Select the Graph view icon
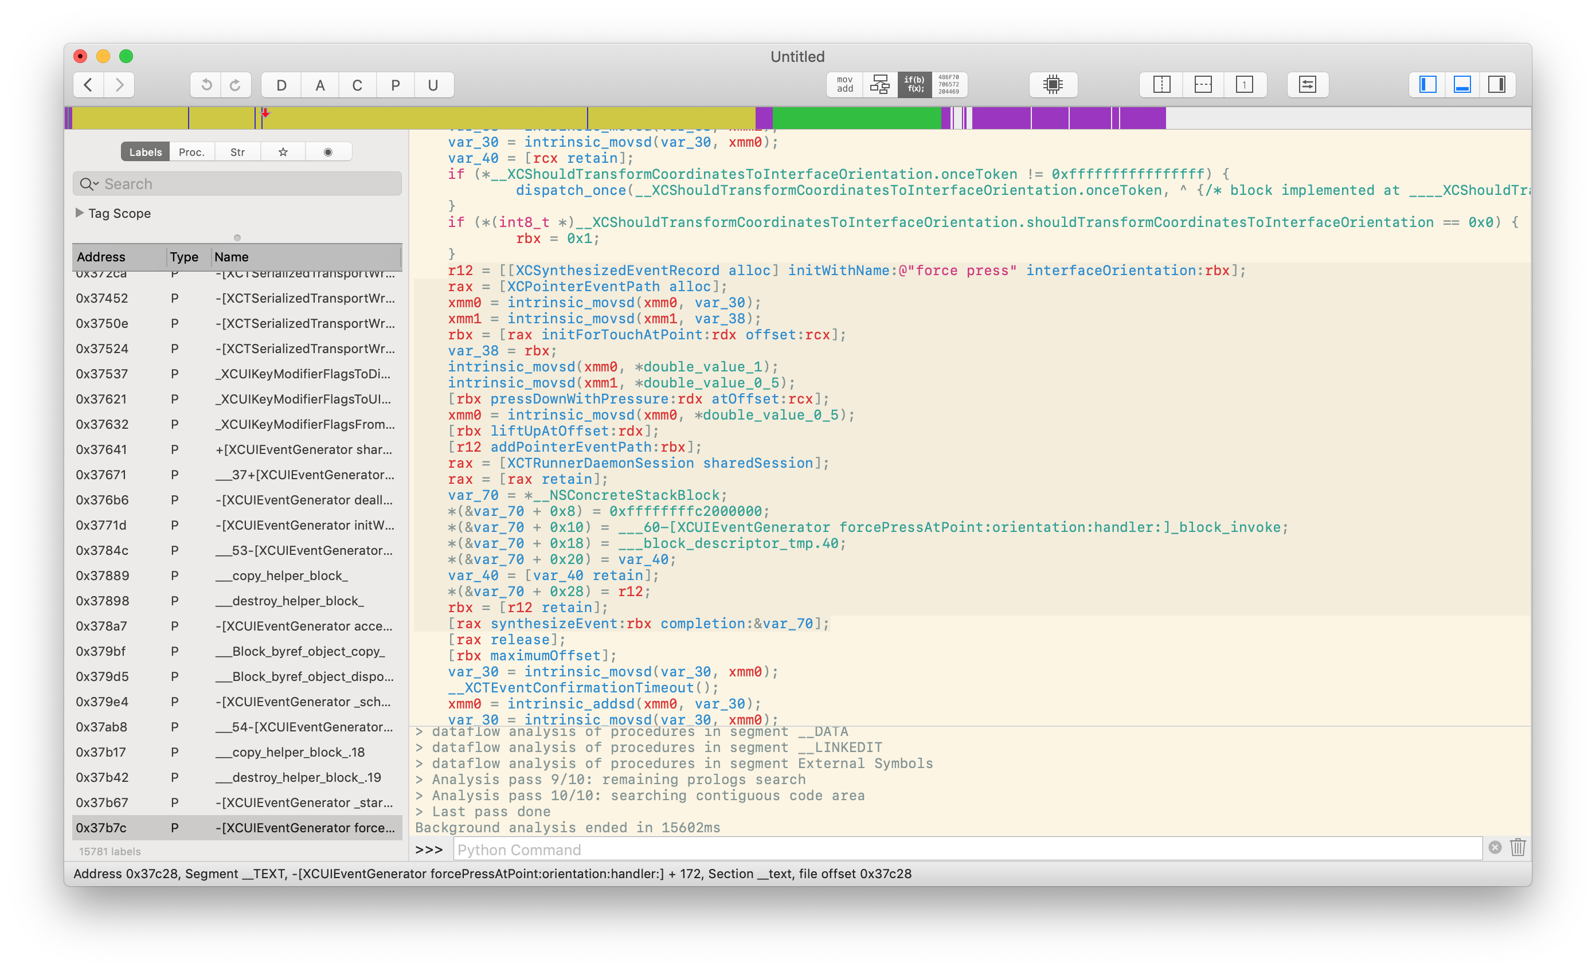Viewport: 1596px width, 971px height. pyautogui.click(x=883, y=83)
